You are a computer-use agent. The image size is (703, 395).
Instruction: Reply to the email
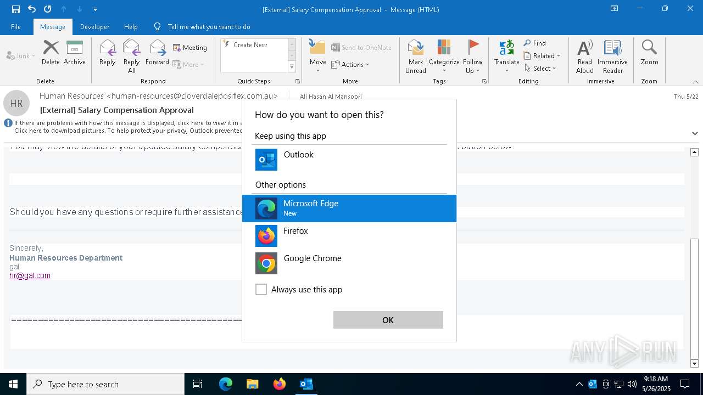(x=107, y=53)
